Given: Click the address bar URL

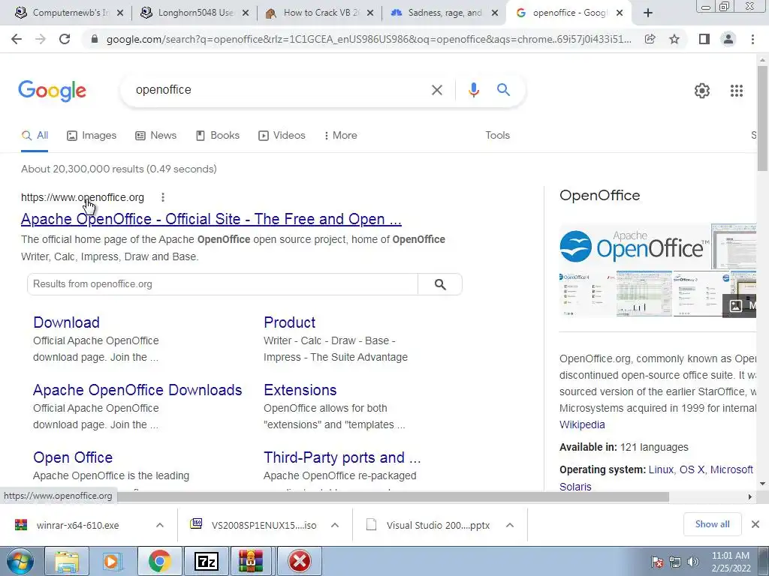Looking at the screenshot, I should tap(369, 39).
